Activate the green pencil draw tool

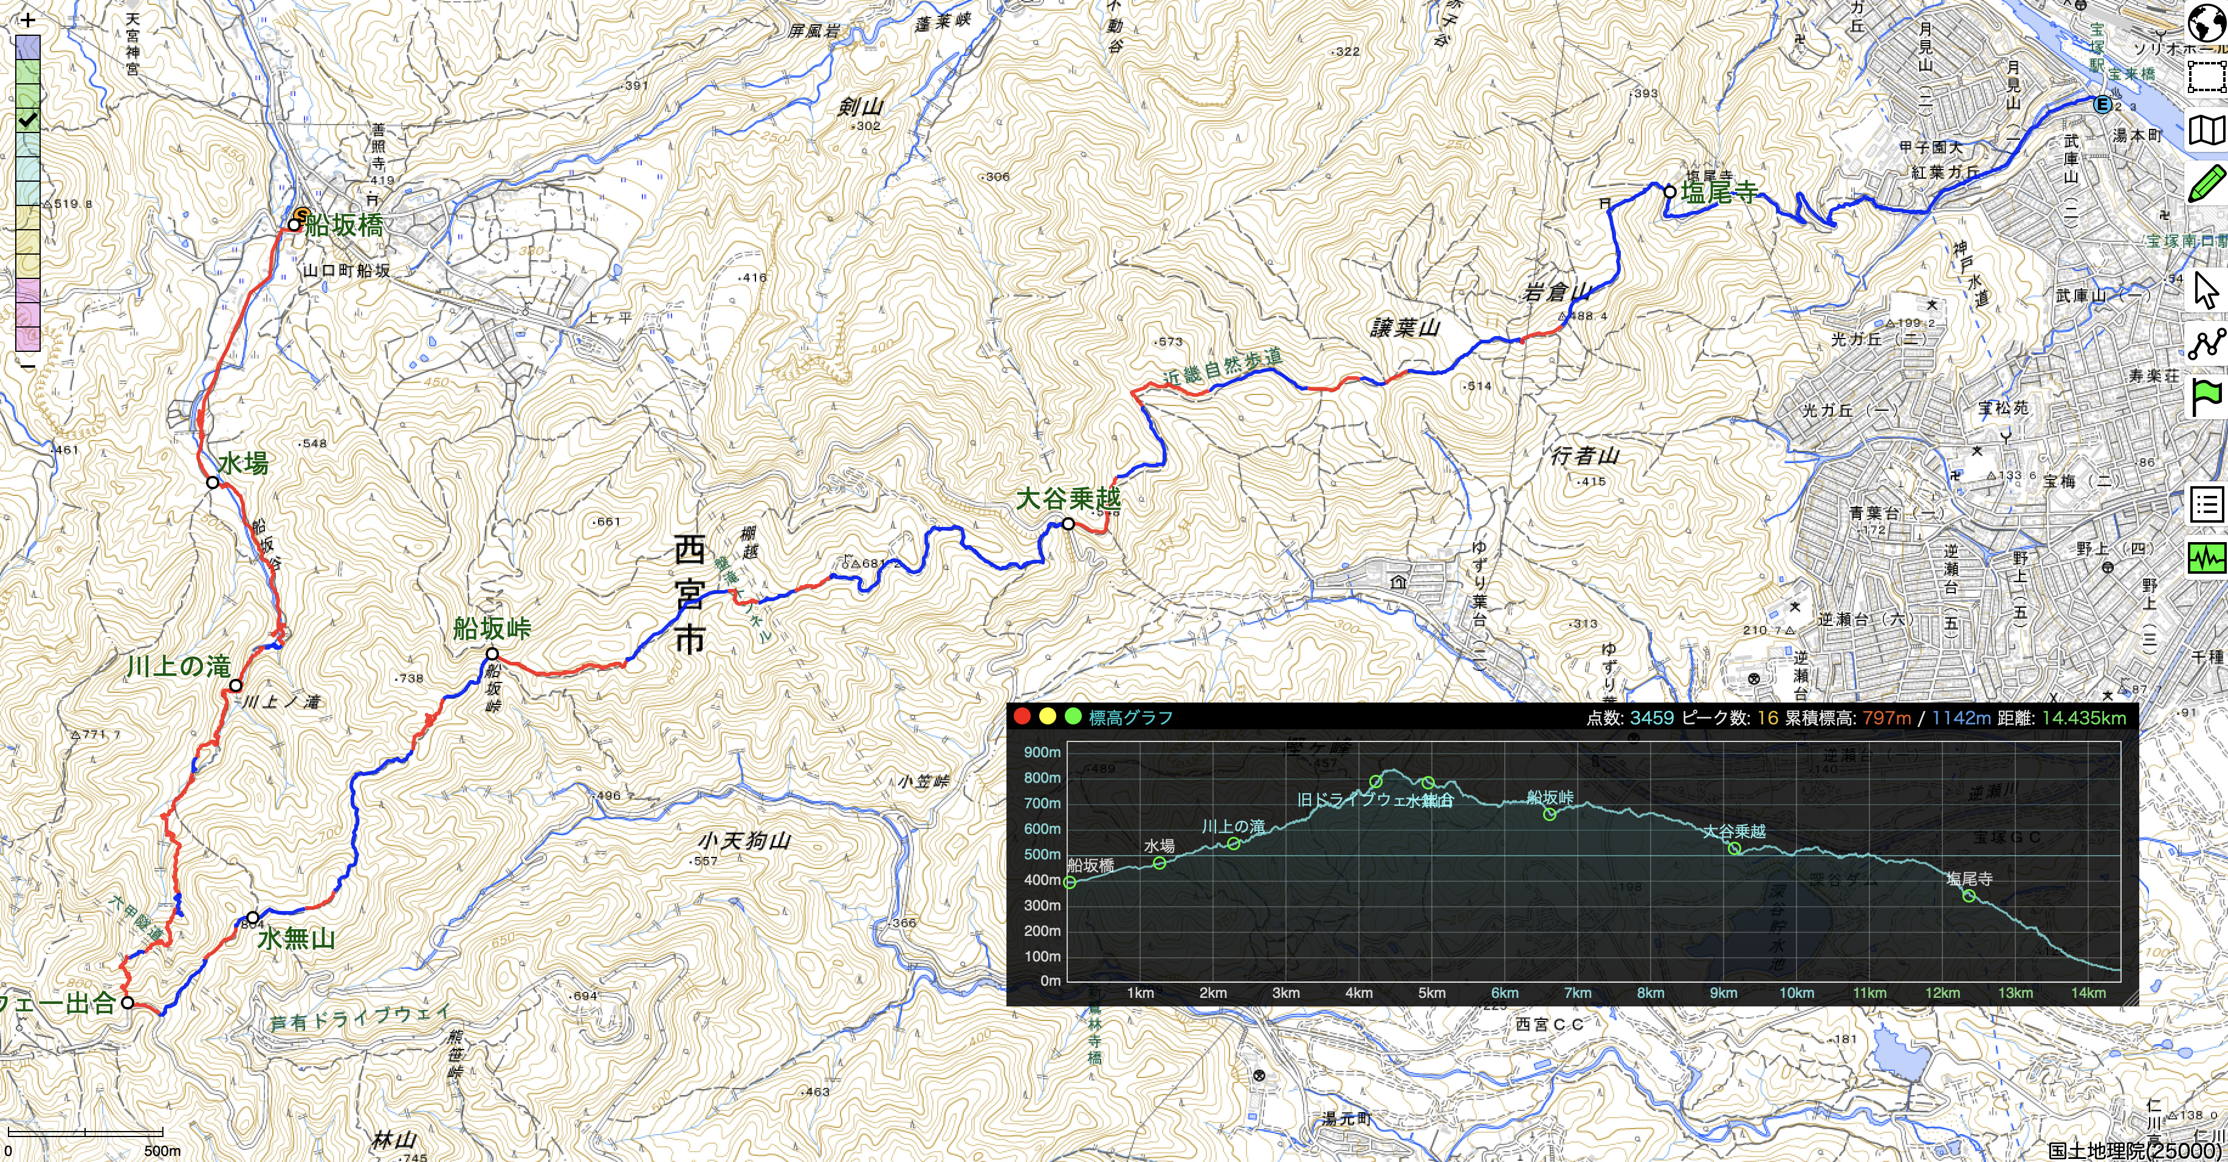[2206, 185]
